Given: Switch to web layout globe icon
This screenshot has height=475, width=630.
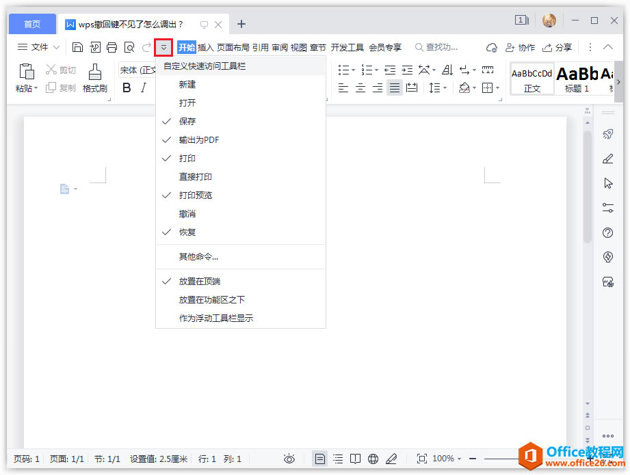Looking at the screenshot, I should (373, 459).
